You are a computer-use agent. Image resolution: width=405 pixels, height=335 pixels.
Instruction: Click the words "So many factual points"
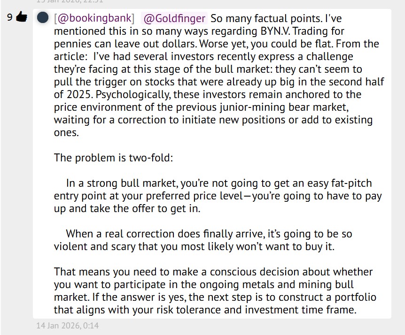pyautogui.click(x=260, y=18)
